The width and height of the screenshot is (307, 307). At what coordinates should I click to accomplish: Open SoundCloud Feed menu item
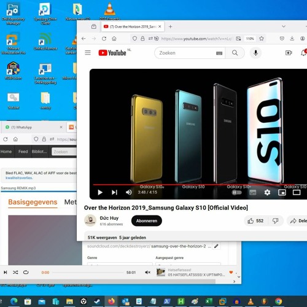tap(23, 152)
